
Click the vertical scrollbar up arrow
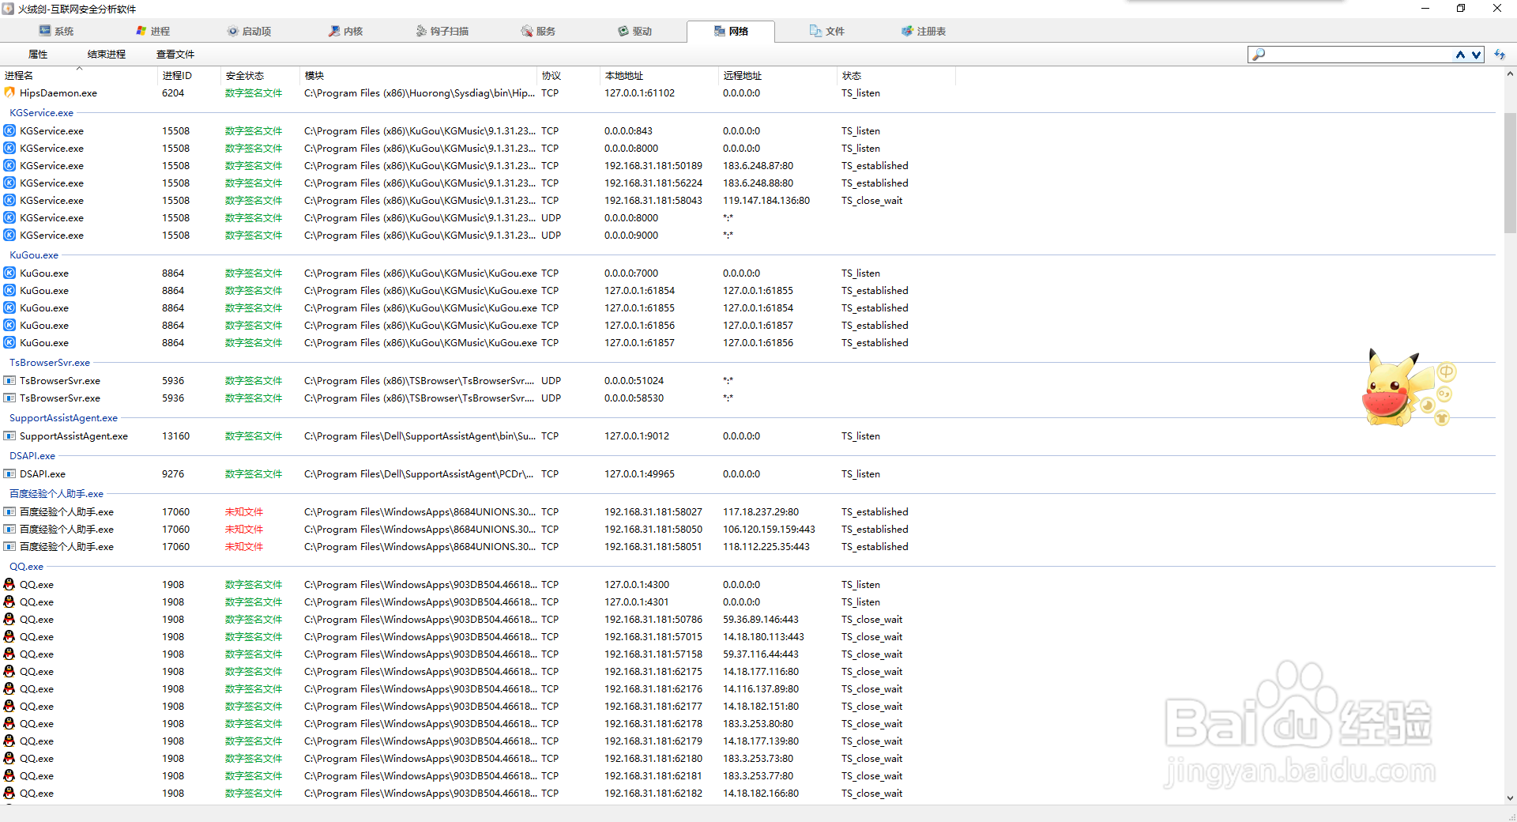(x=1510, y=74)
